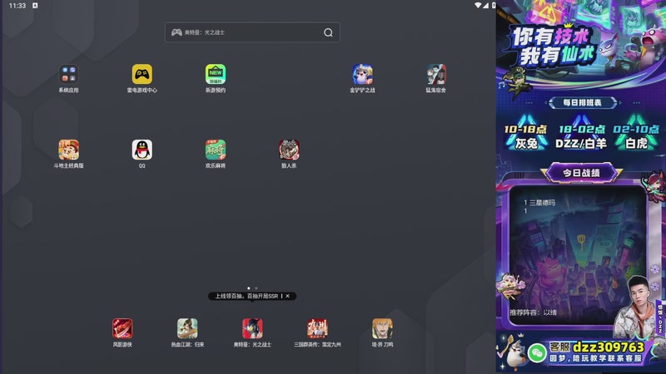Open 热血江湖：归来 from the dock
The width and height of the screenshot is (666, 374).
(x=187, y=328)
